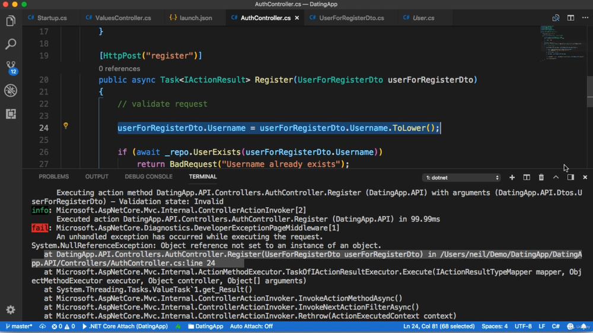The width and height of the screenshot is (593, 333).
Task: Click red 'fail' label in terminal
Action: (x=39, y=228)
